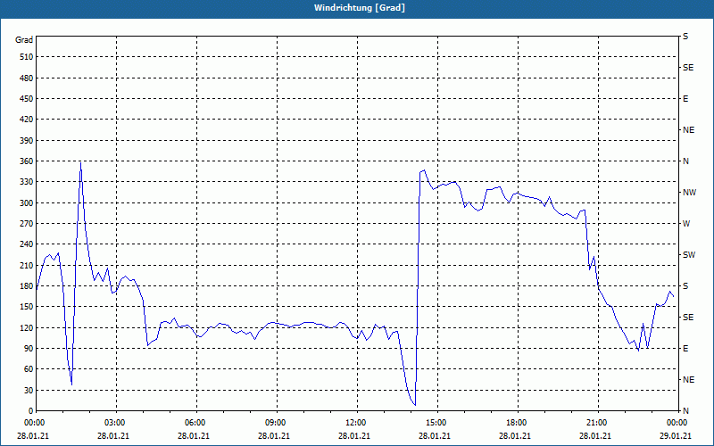Click the 120 degree axis label
This screenshot has height=446, width=714.
(27, 327)
